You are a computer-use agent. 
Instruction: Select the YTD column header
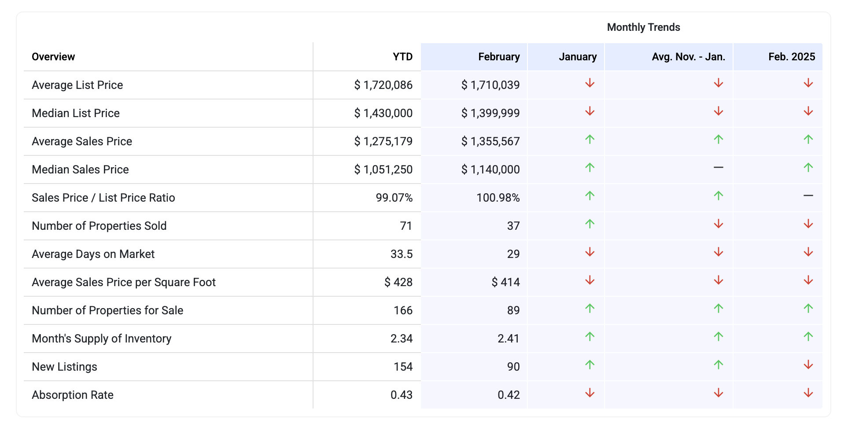click(402, 57)
